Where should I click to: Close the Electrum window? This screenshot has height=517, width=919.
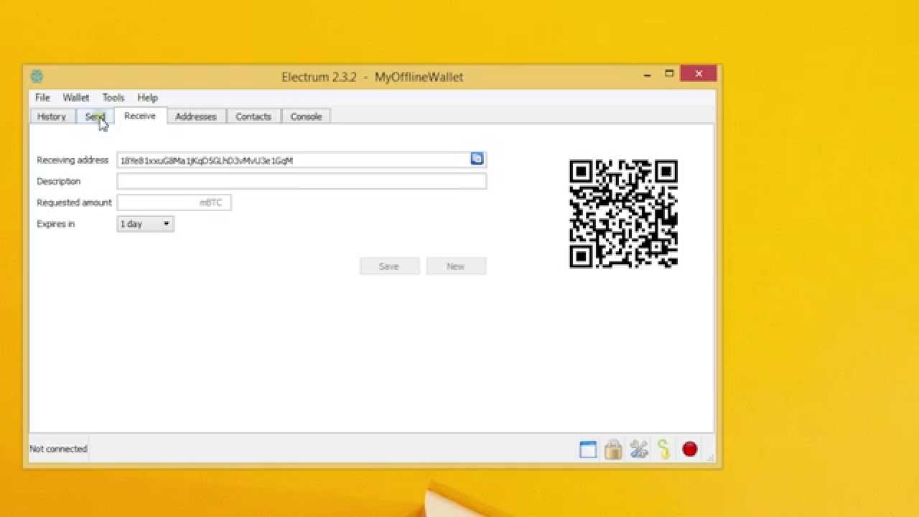coord(699,73)
